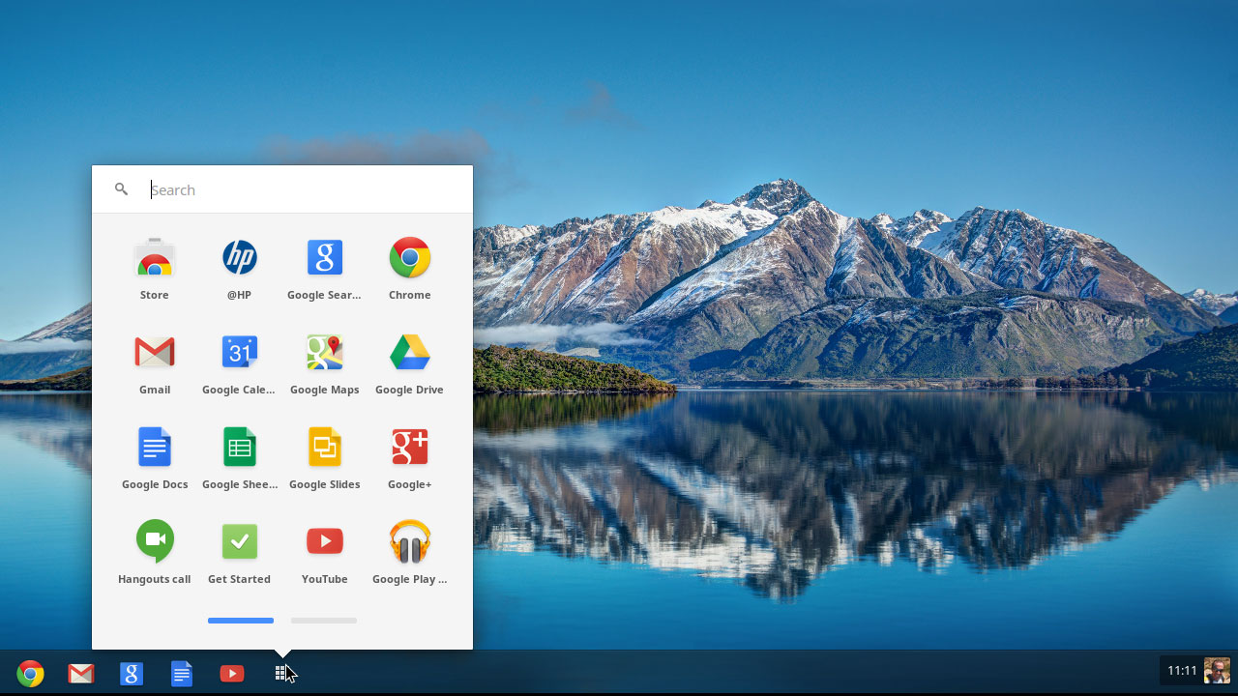Click the YouTube icon on the shelf
The image size is (1238, 696).
pos(232,674)
